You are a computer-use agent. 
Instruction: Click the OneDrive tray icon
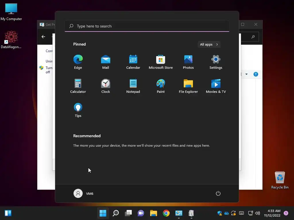coord(227,213)
